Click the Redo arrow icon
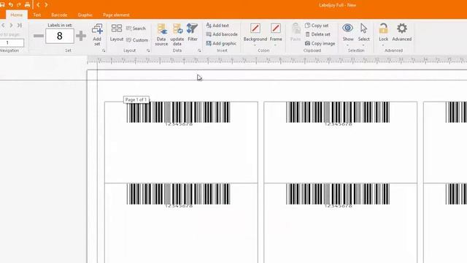Screen dimensions: 467x263 tap(19, 5)
